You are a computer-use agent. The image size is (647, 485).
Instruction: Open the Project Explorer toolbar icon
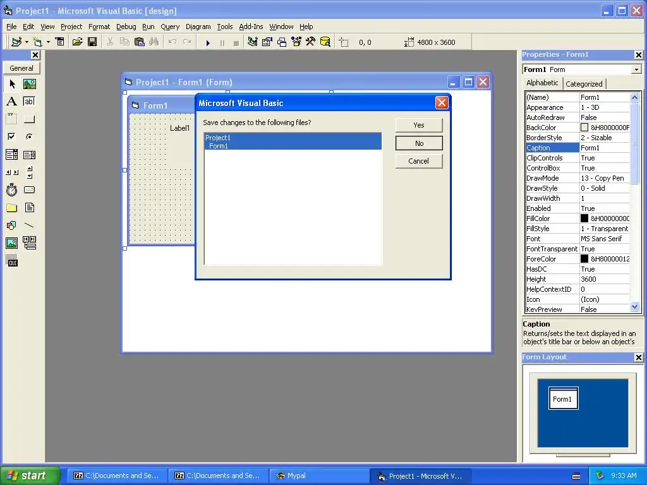pyautogui.click(x=253, y=42)
